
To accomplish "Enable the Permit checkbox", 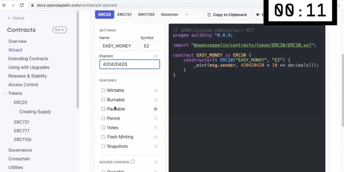I will (x=103, y=118).
